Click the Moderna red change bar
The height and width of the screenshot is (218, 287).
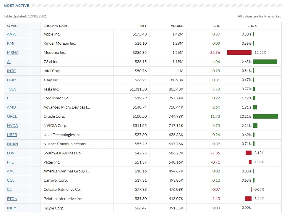pos(239,53)
